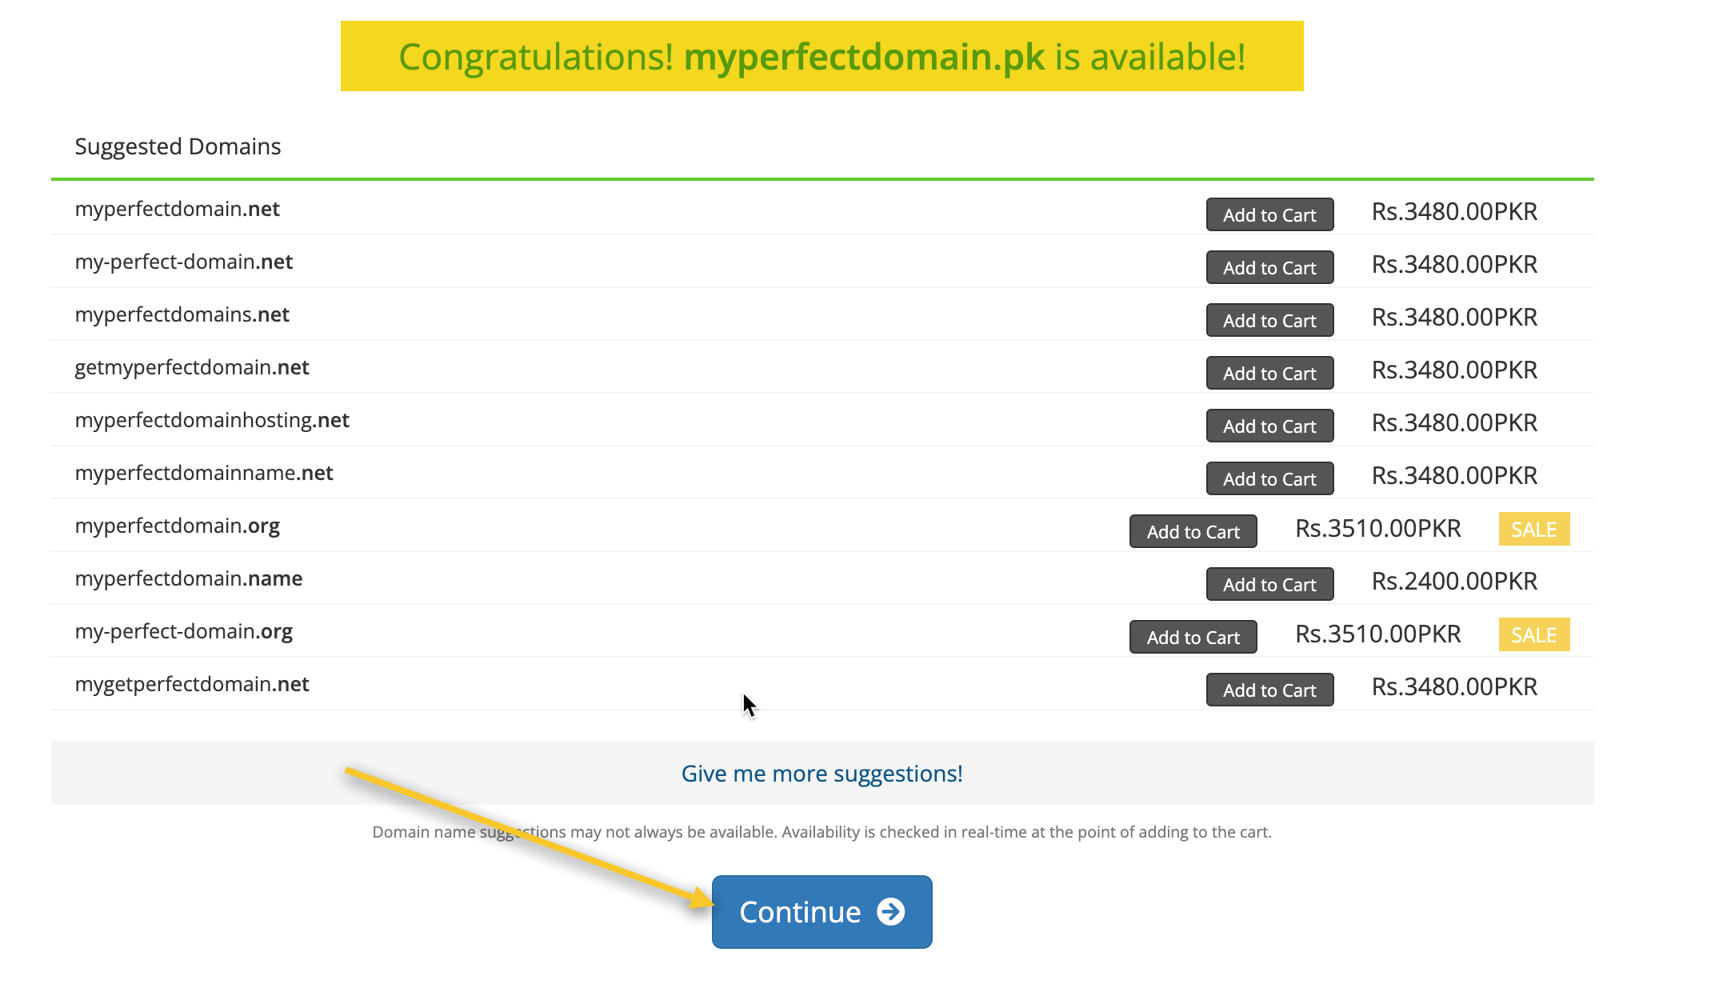The width and height of the screenshot is (1715, 1000).
Task: Click the Continue button to proceed
Action: click(x=822, y=912)
